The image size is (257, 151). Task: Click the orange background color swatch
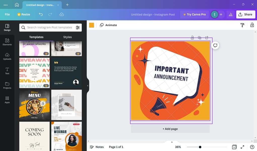point(92,25)
